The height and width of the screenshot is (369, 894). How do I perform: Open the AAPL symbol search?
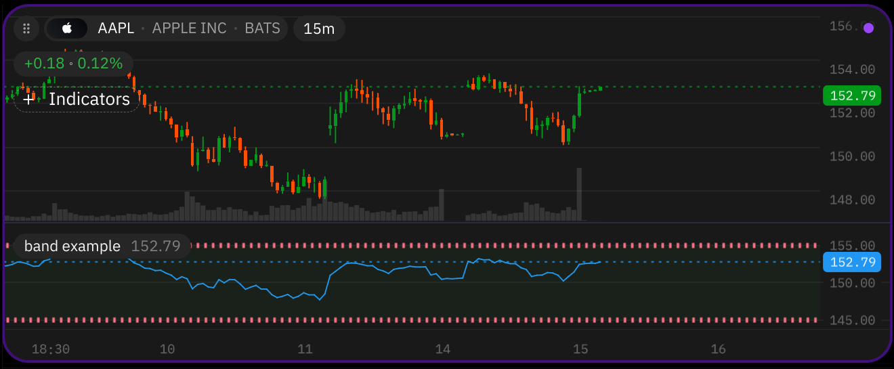pos(116,28)
